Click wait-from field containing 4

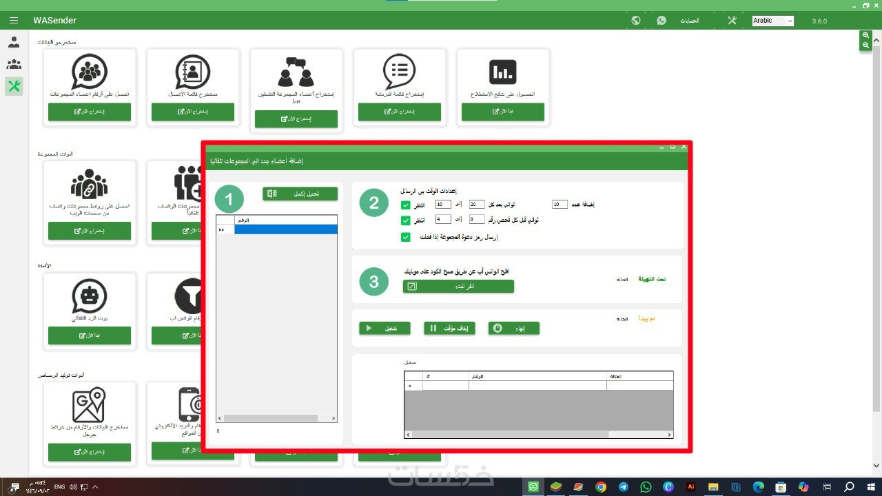tap(443, 219)
